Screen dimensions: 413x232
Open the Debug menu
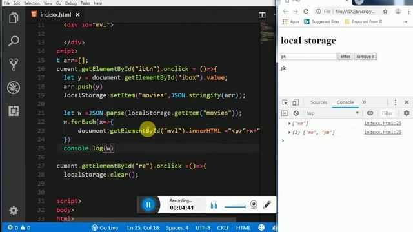pyautogui.click(x=70, y=3)
